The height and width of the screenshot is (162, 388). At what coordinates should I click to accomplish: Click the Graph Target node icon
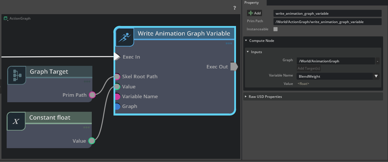[16, 75]
